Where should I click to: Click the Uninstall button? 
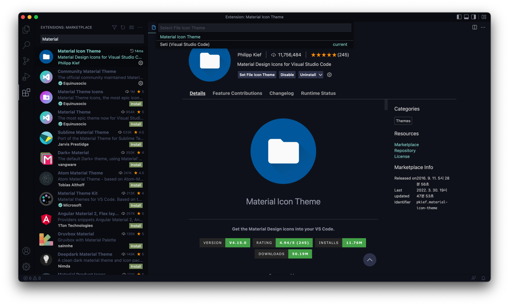pos(308,75)
